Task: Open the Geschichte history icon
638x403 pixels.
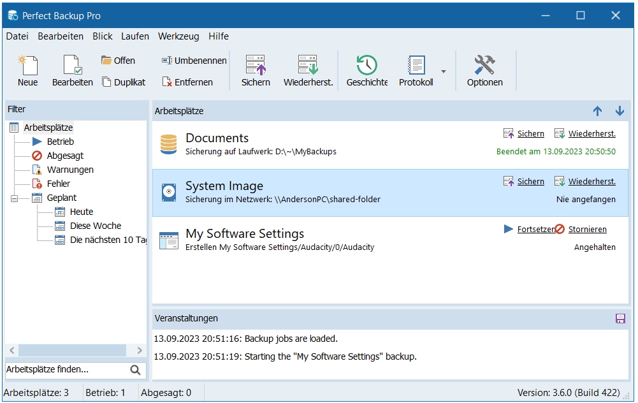Action: 366,66
